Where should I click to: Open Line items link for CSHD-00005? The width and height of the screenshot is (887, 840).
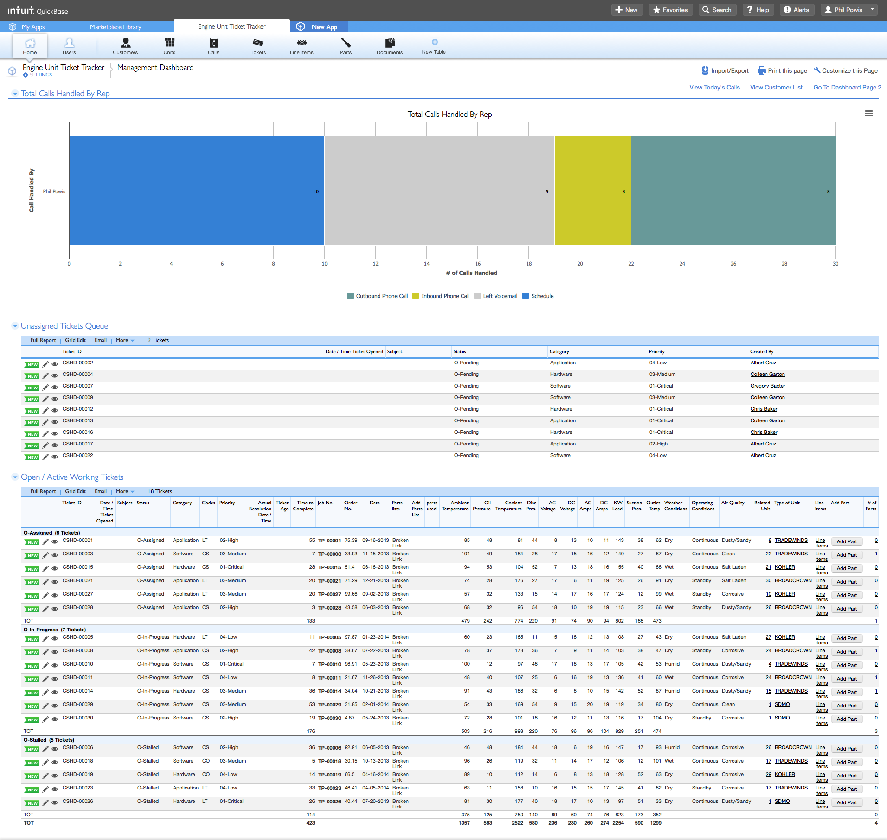pyautogui.click(x=821, y=640)
